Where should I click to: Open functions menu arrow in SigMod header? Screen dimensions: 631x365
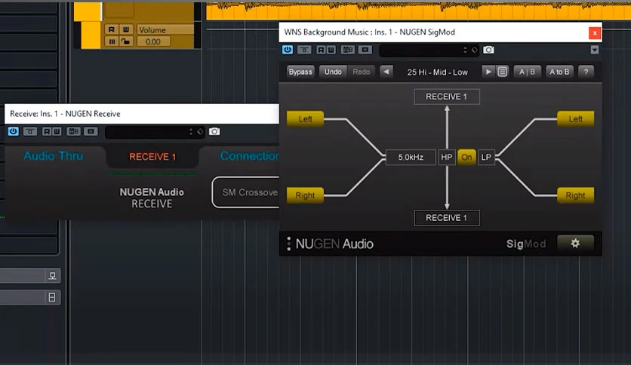(594, 50)
